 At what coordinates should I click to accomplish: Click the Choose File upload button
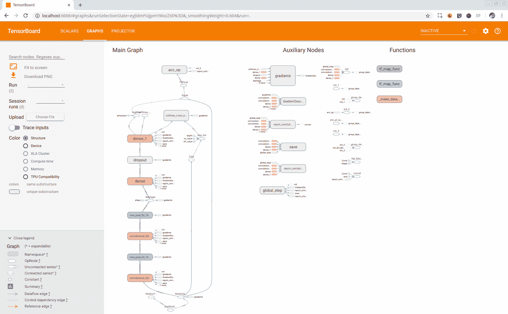coord(45,117)
